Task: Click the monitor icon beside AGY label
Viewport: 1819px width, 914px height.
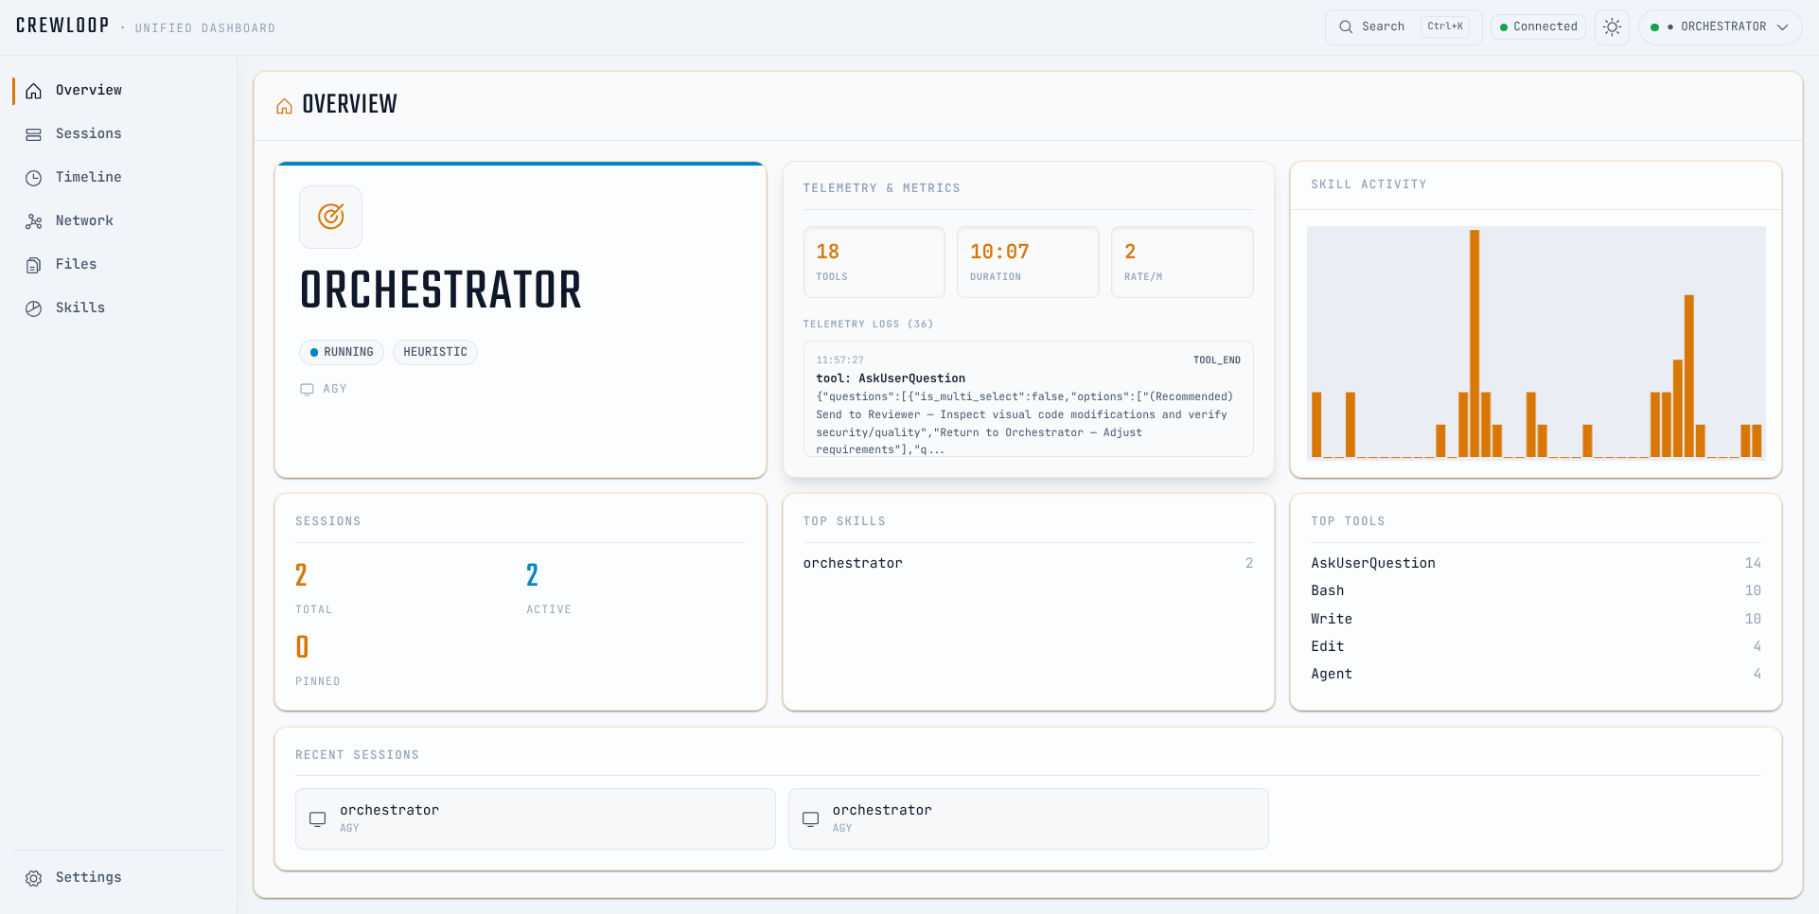Action: [307, 389]
